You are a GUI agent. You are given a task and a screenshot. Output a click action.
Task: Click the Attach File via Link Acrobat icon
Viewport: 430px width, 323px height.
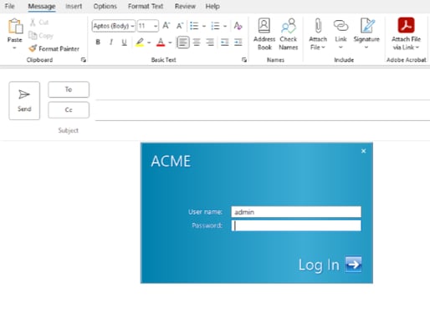[406, 25]
